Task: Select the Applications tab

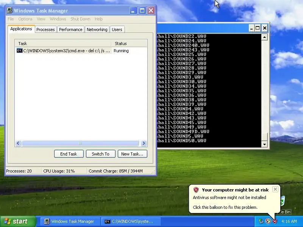Action: click(x=21, y=29)
